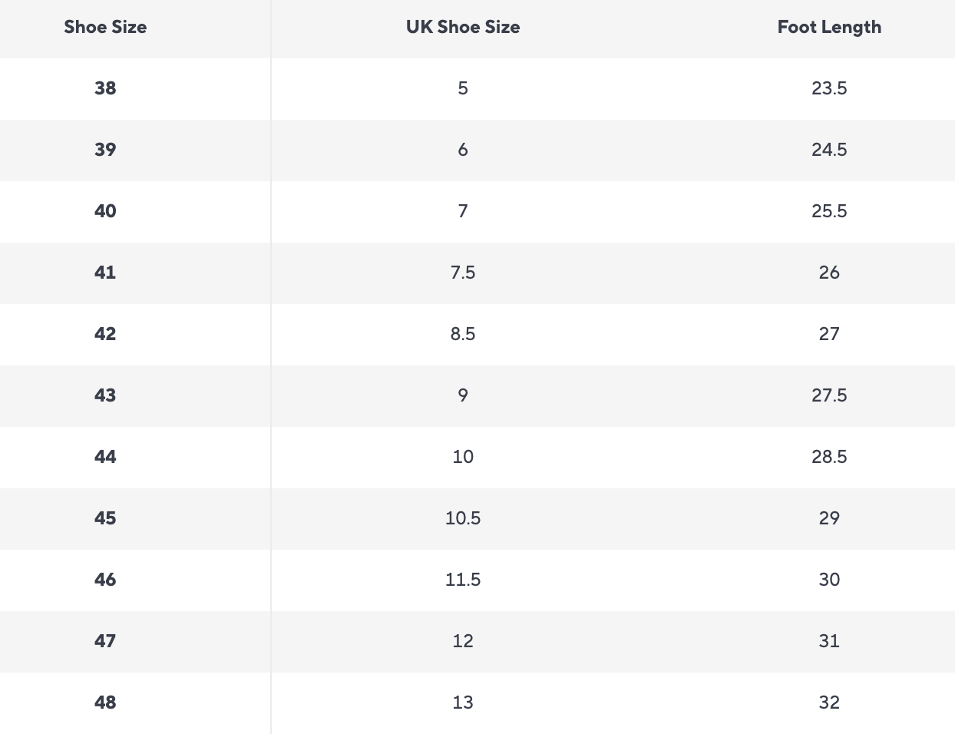Viewport: 955px width, 734px height.
Task: Select UK shoe size 11.5 cell
Action: 463,580
